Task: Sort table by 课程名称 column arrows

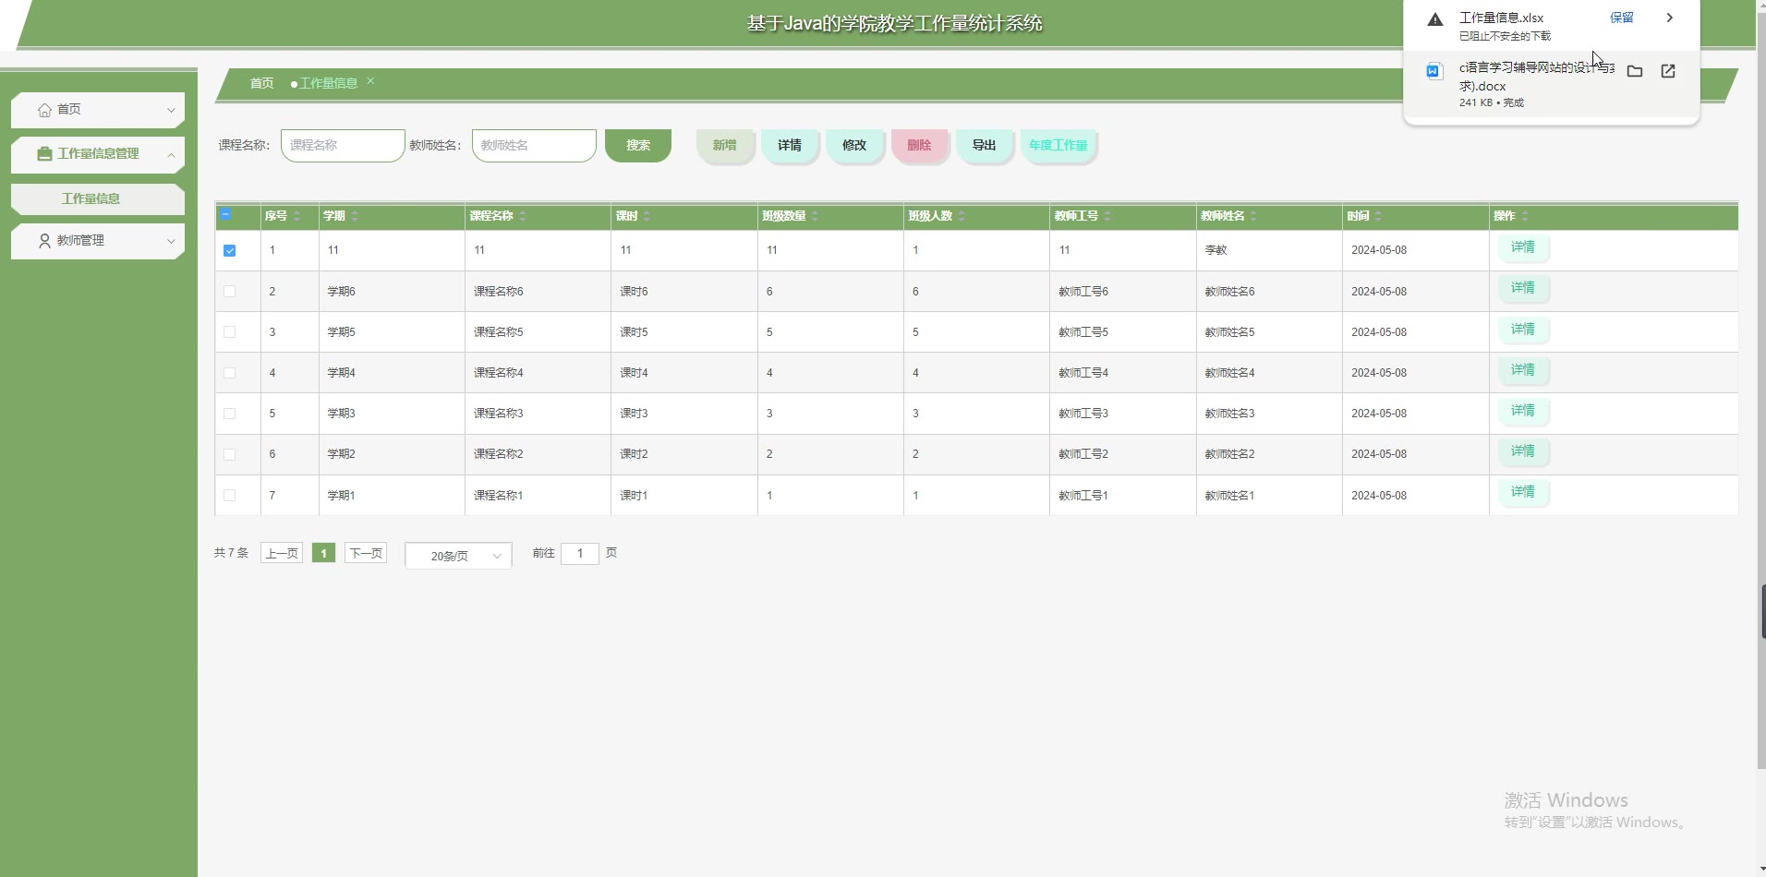Action: [x=523, y=216]
